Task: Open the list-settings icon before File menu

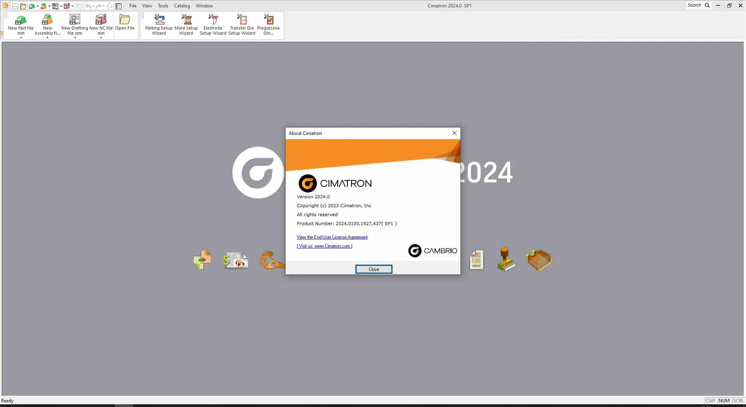Action: pyautogui.click(x=119, y=6)
